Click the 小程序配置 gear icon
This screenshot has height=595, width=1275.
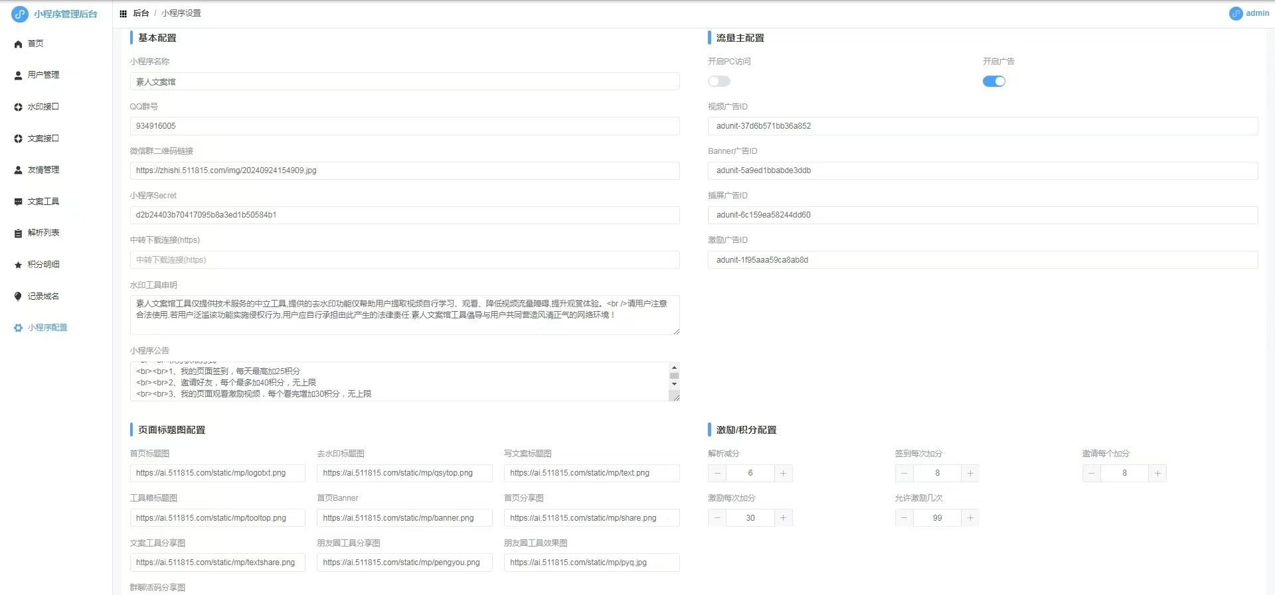tap(18, 328)
